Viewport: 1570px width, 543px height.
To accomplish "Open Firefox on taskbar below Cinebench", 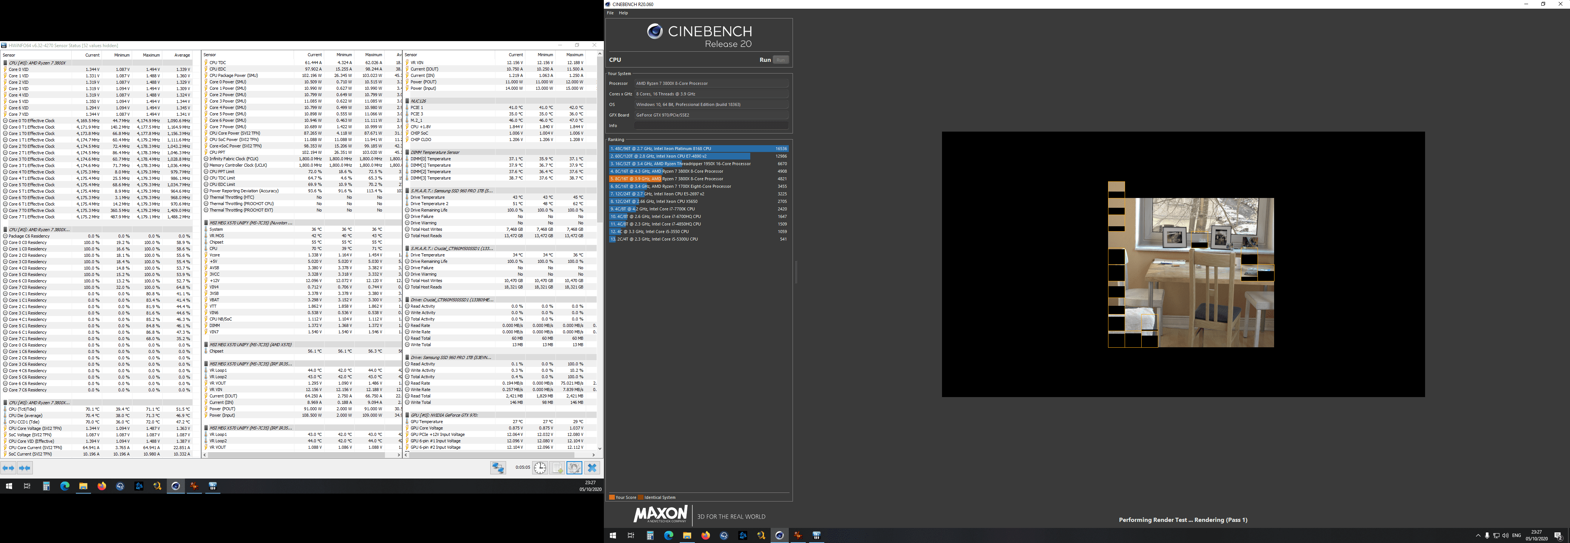I will pyautogui.click(x=706, y=536).
